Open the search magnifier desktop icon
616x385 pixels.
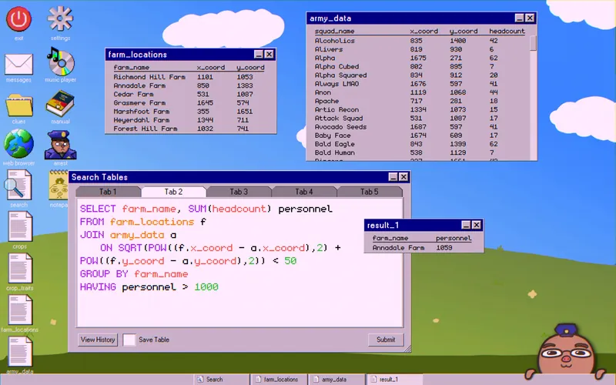point(18,186)
